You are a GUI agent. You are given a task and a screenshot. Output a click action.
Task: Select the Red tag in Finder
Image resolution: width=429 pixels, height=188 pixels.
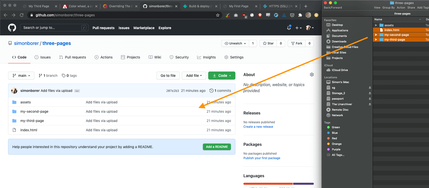pyautogui.click(x=332, y=138)
